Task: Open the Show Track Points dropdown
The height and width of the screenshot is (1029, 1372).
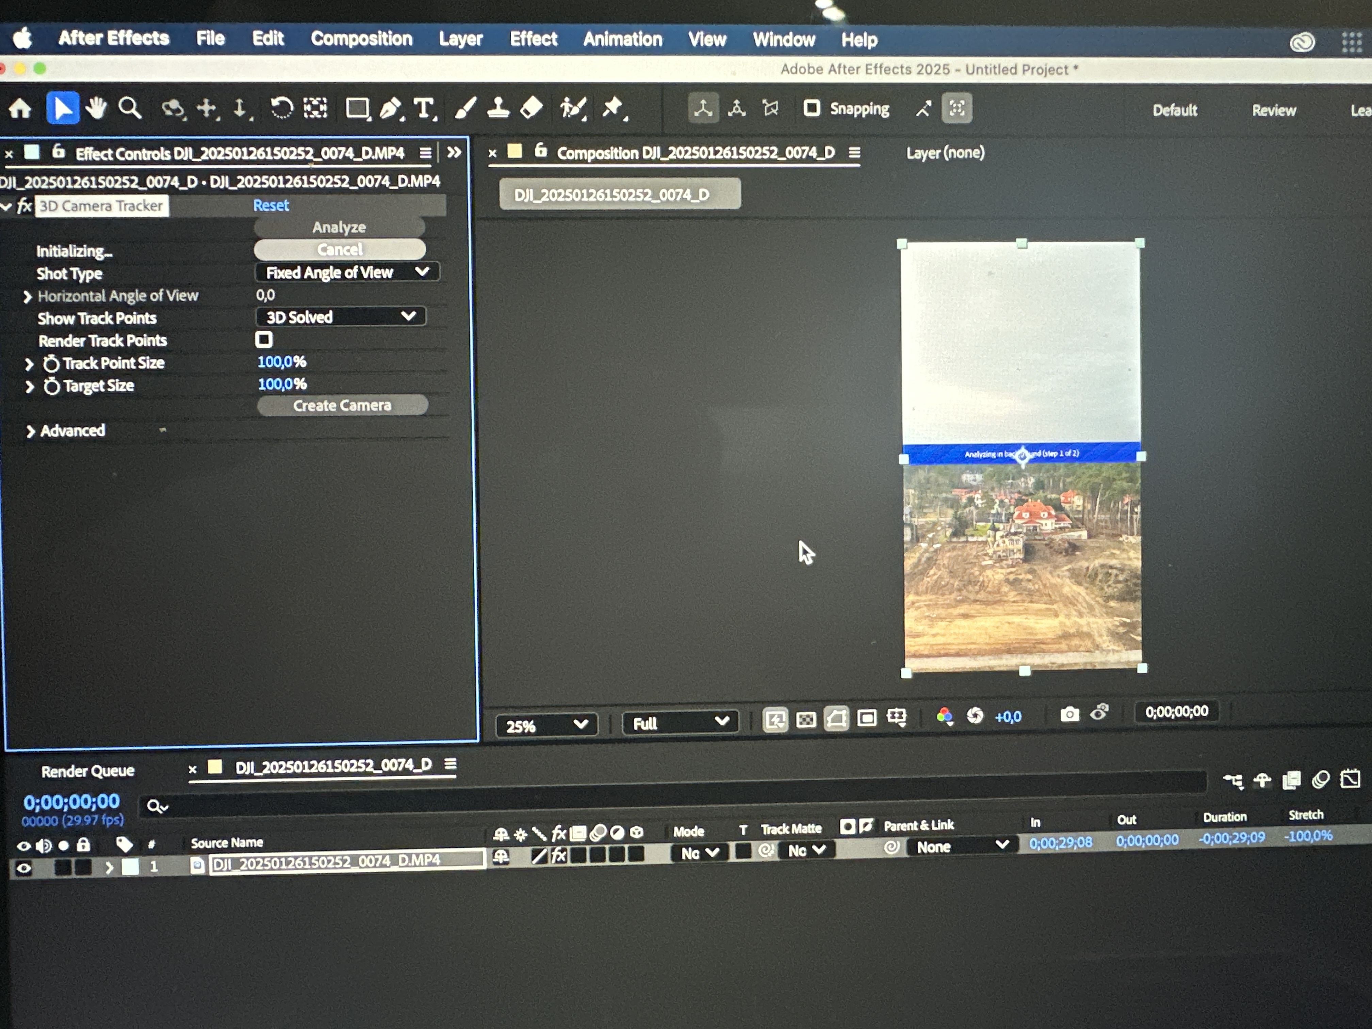Action: click(x=341, y=317)
